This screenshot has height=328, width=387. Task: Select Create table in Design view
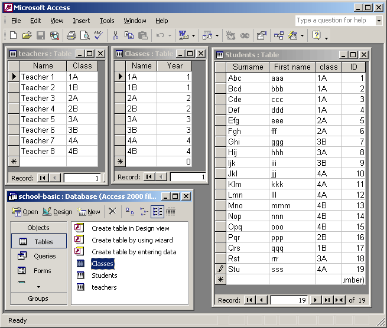131,228
